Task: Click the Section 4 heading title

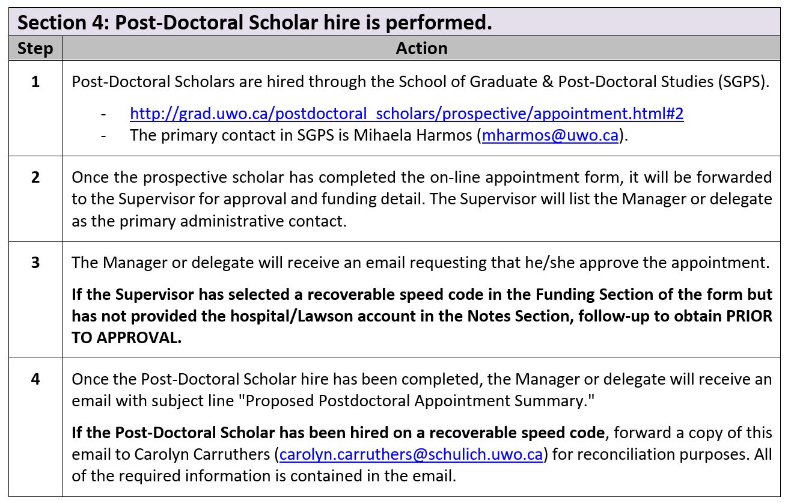Action: [x=255, y=22]
